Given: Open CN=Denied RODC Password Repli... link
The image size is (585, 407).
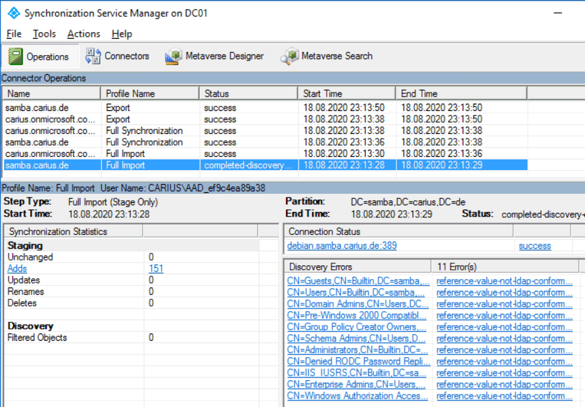Looking at the screenshot, I should 358,362.
